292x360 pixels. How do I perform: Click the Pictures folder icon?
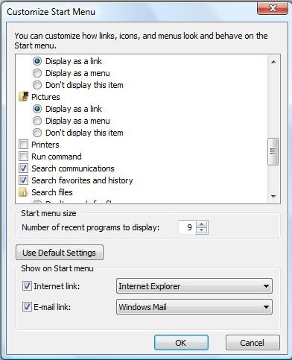point(24,97)
